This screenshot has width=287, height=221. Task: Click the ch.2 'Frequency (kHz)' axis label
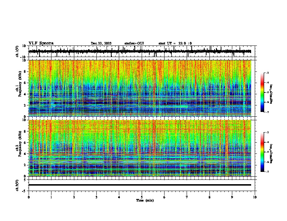tap(20, 144)
